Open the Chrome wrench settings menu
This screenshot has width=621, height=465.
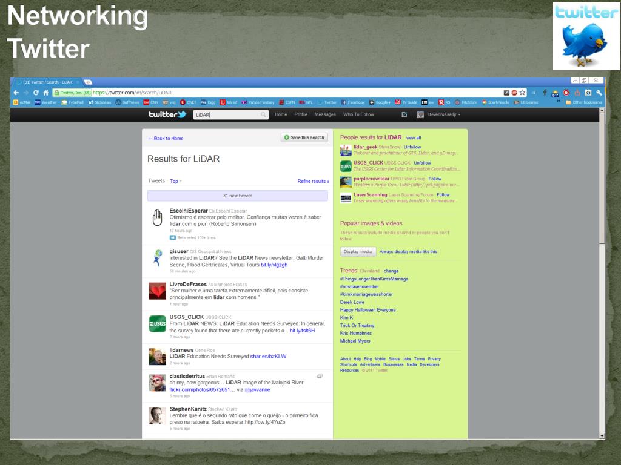click(599, 93)
